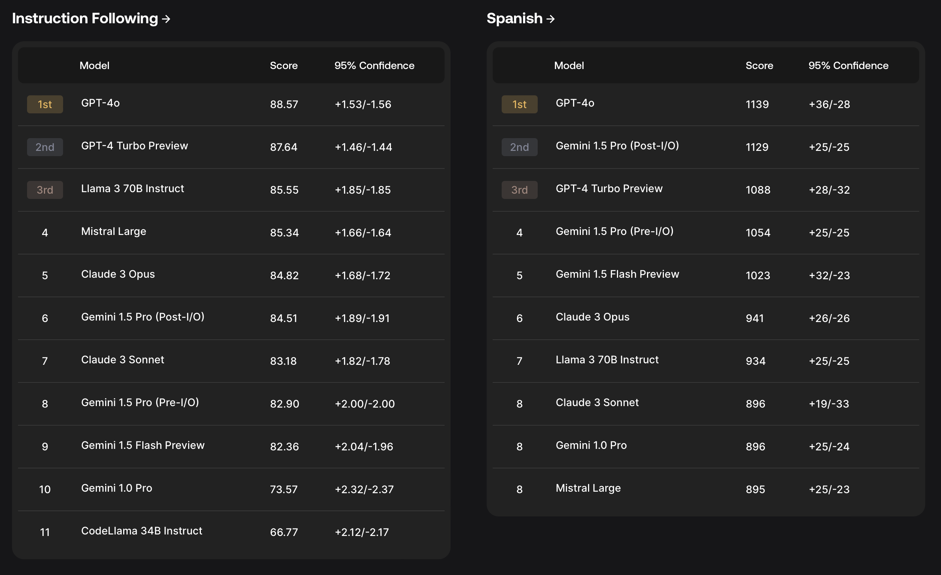Open the Instruction Following leaderboard link
Screen dimensions: 941x575
85,18
